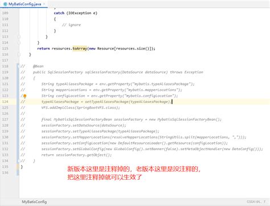Screen dimensions: 270x206
Task: Click the '// ignore' comment on line 111
Action: (71, 25)
